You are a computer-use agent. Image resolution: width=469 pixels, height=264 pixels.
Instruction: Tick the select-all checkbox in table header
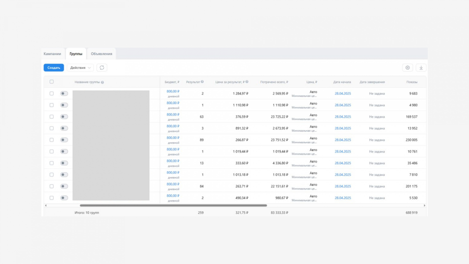52,82
